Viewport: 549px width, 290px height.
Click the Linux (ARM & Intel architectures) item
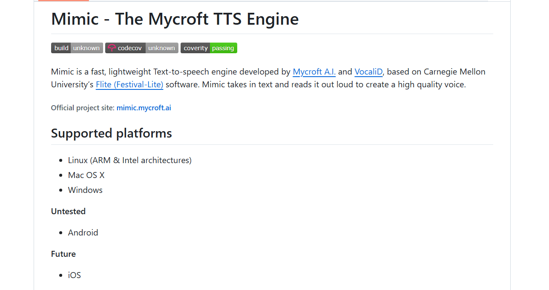click(x=130, y=160)
